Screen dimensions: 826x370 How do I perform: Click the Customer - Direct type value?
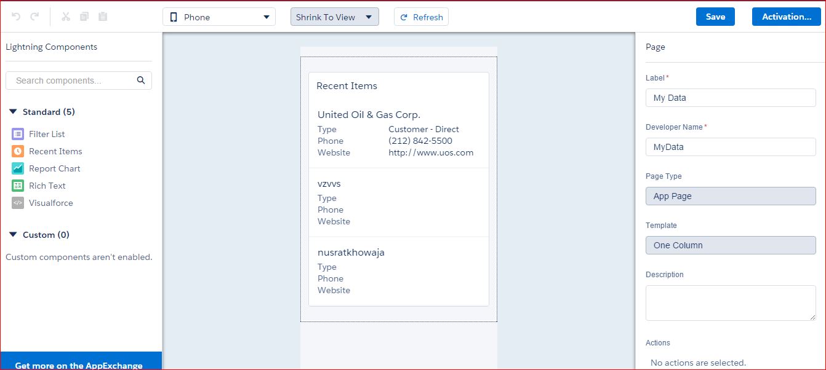point(423,129)
